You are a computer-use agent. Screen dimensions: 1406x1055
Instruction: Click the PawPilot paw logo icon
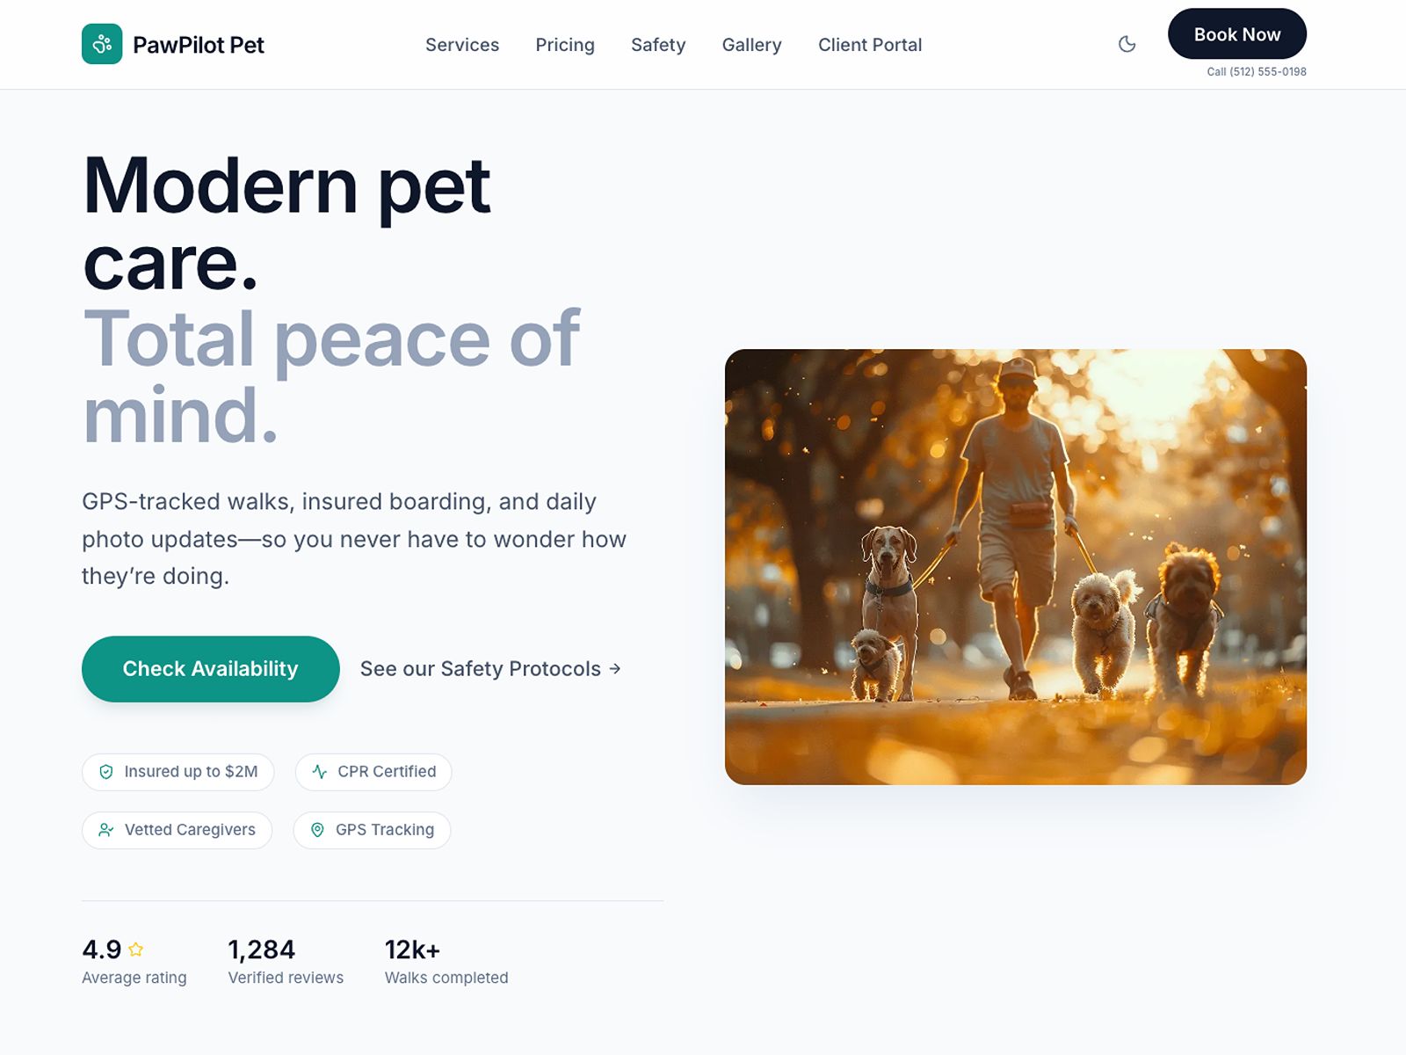point(102,44)
